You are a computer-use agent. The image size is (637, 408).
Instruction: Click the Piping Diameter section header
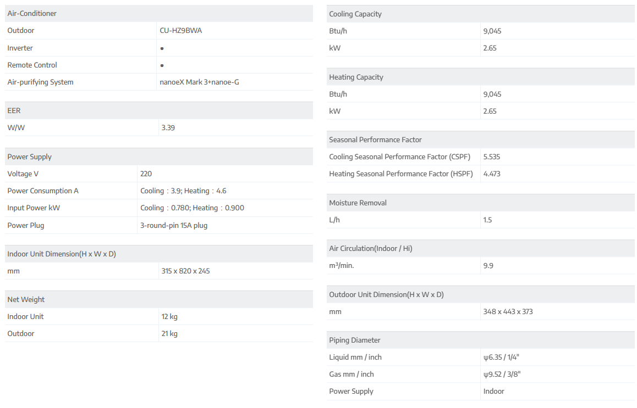pyautogui.click(x=355, y=340)
